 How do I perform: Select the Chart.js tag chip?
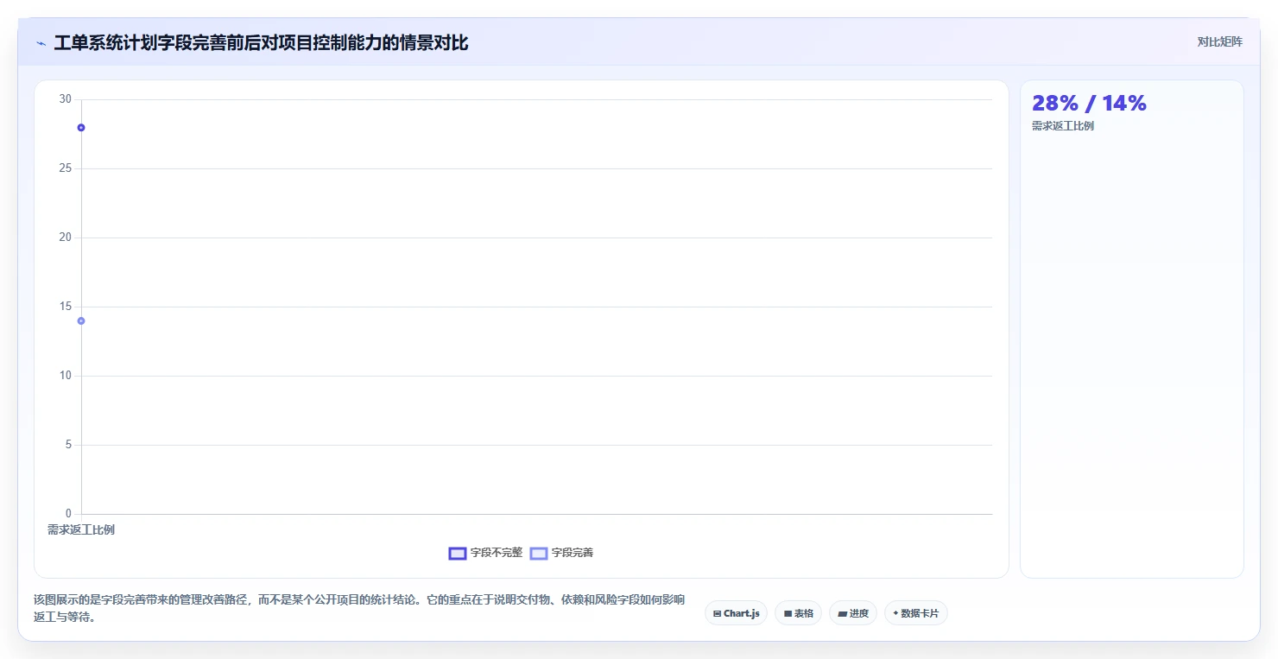736,613
